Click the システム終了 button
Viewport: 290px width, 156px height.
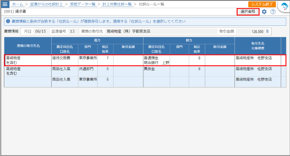point(262,4)
